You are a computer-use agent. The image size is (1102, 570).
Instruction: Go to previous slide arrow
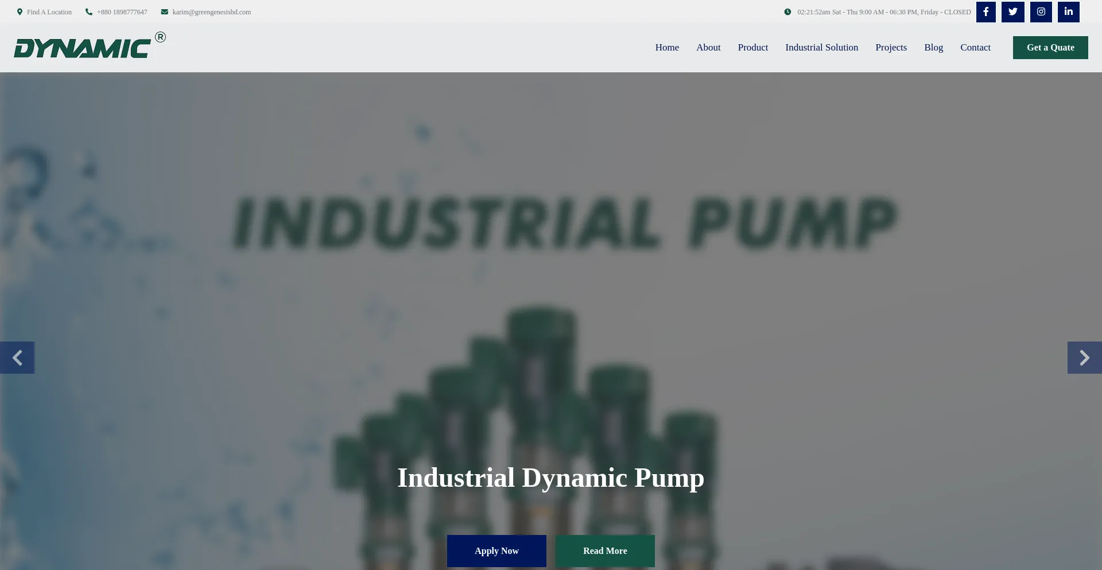click(17, 358)
